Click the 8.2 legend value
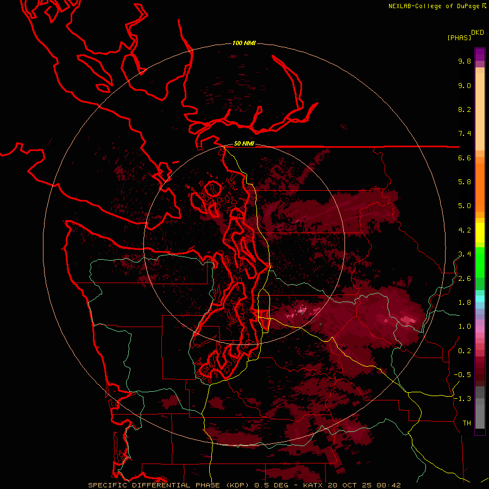This screenshot has width=489, height=489. point(465,109)
